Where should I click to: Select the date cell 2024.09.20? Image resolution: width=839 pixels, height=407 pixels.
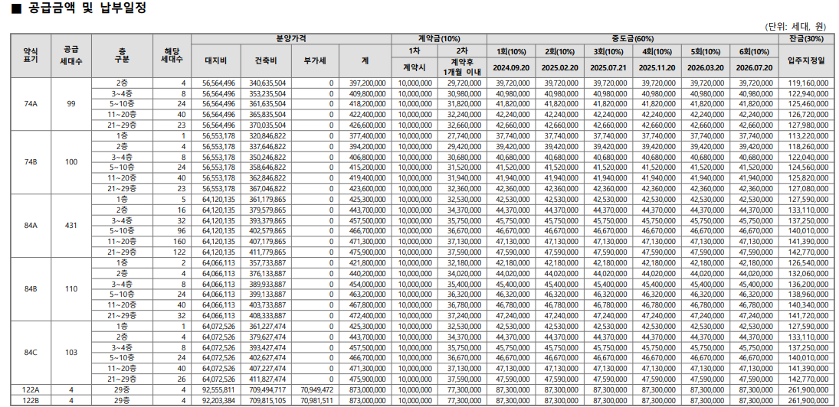(x=512, y=68)
